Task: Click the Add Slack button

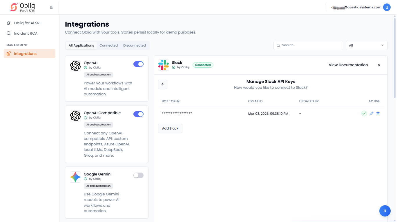Action: [170, 128]
